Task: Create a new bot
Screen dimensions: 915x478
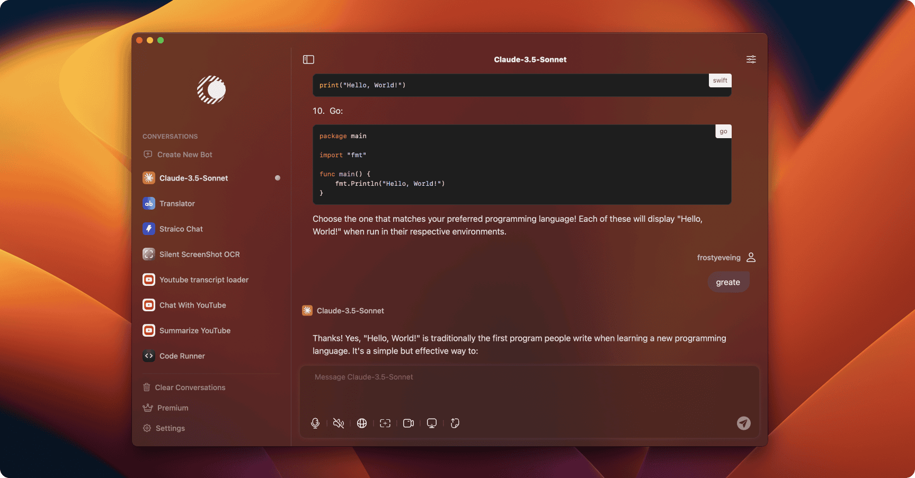Action: [184, 154]
